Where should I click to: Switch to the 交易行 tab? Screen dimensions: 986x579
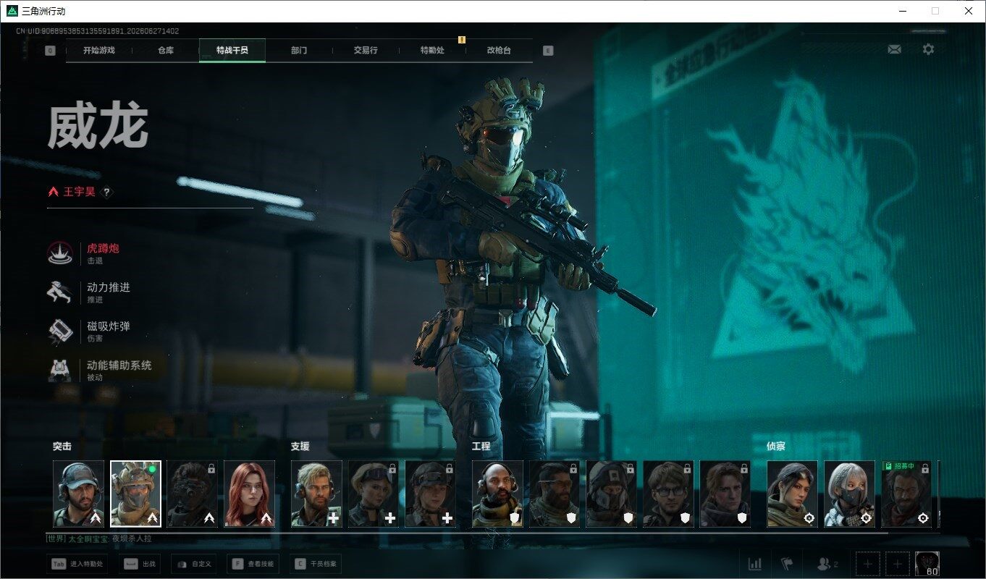pos(366,51)
